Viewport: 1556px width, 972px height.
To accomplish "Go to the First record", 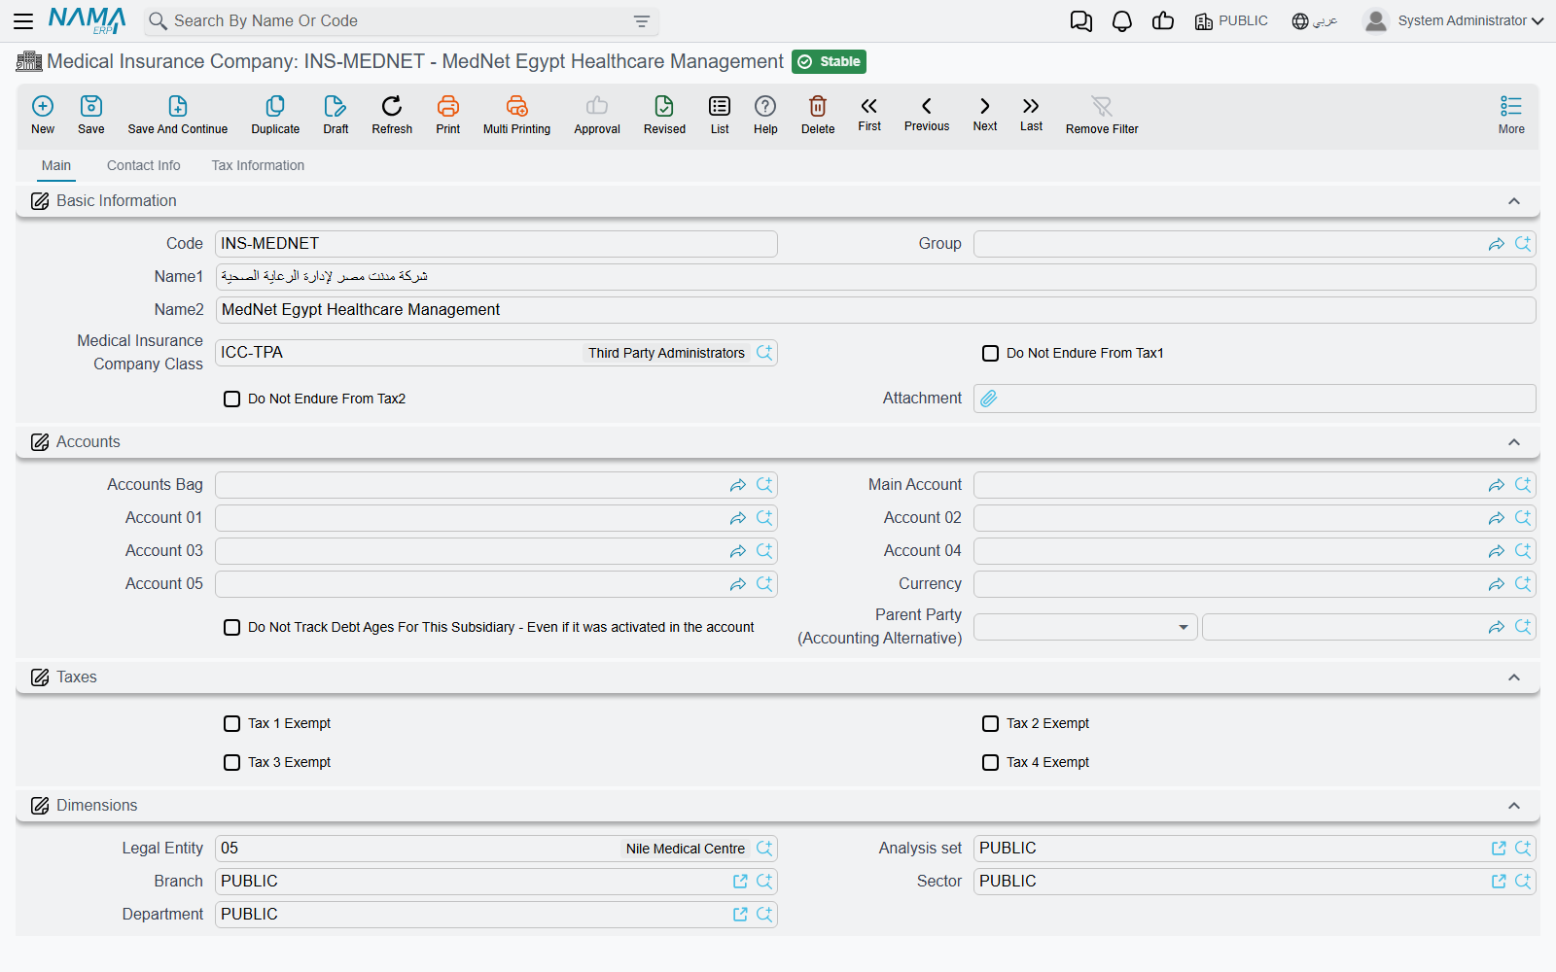I will pyautogui.click(x=869, y=106).
